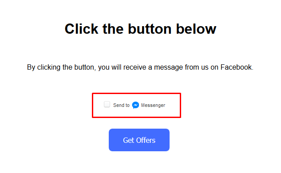Viewport: 281px width, 173px height.
Task: Click the word 'receive' in the description
Action: tap(135, 67)
